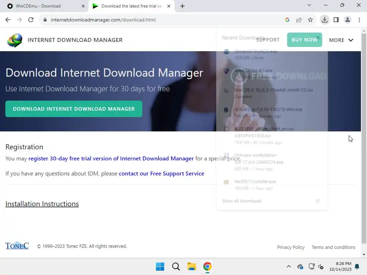Viewport: 367px width, 275px height.
Task: Open the Chrome profile avatar
Action: pyautogui.click(x=348, y=20)
